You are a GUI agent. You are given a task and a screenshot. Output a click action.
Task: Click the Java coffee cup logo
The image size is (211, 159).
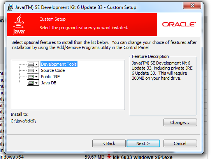tap(19, 24)
